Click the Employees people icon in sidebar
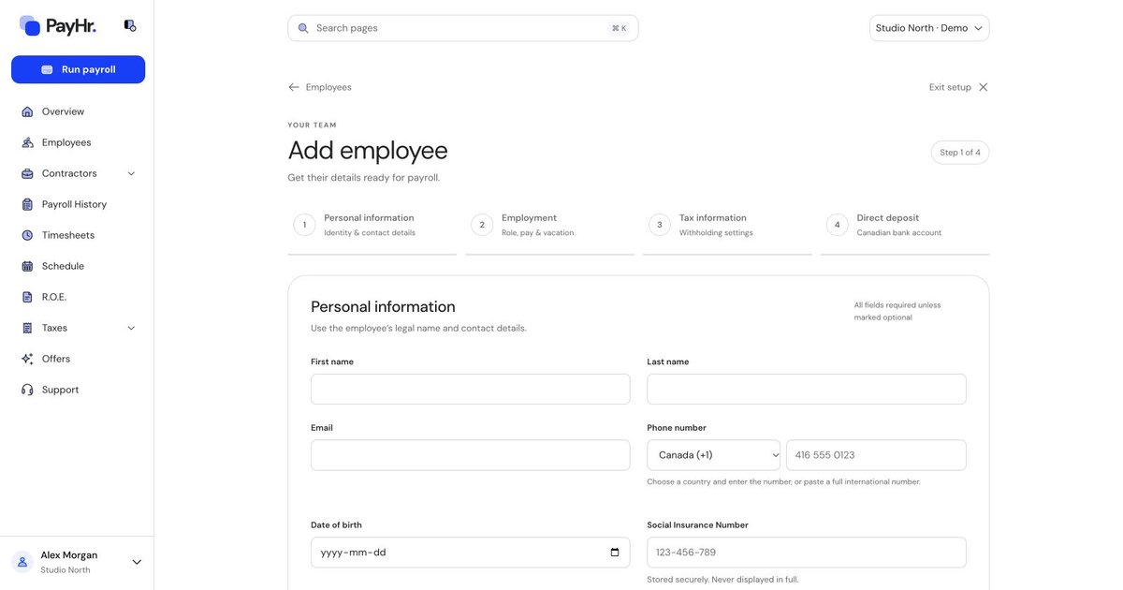Viewport: 1123px width, 590px height. coord(27,142)
